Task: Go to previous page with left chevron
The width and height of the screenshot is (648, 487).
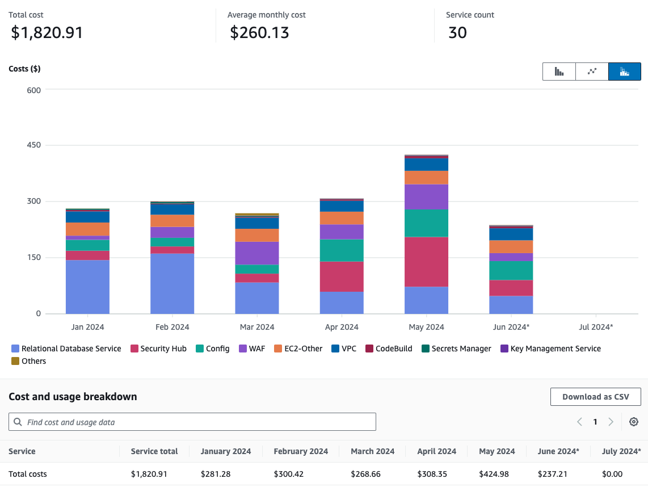Action: (x=579, y=422)
